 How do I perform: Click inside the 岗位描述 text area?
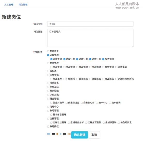90,38
